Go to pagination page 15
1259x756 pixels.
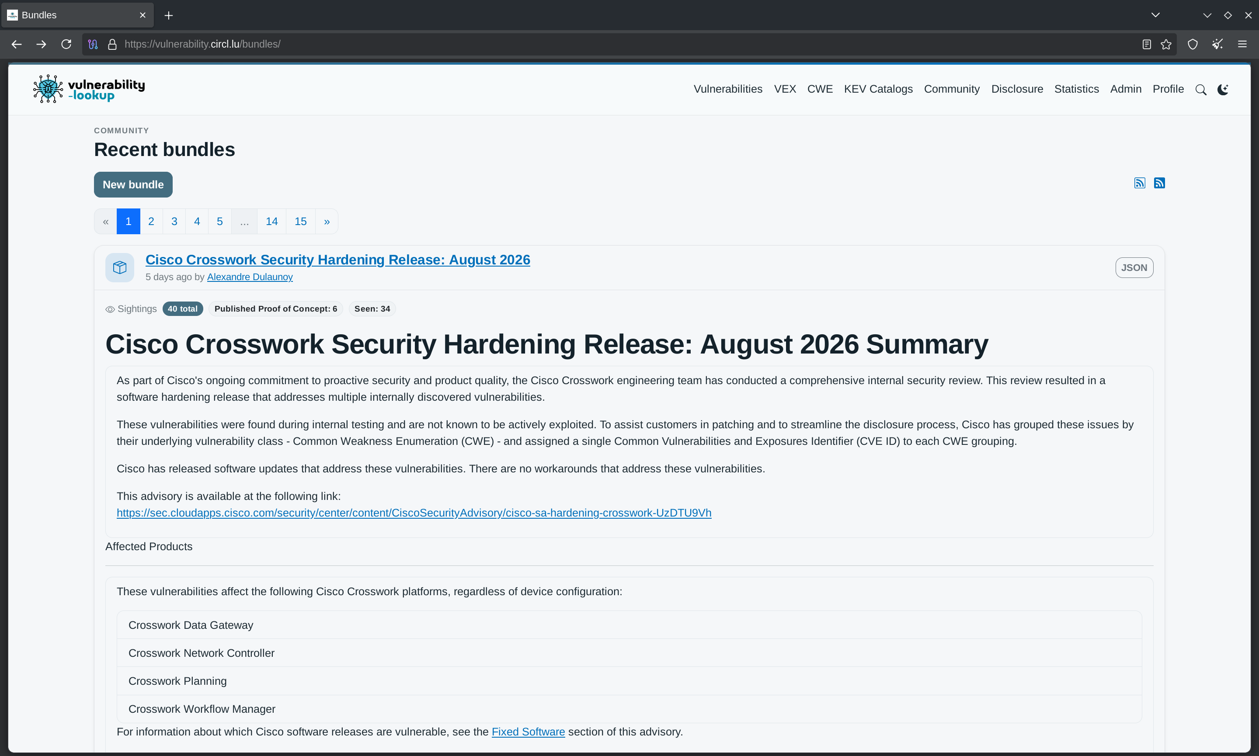(x=301, y=222)
